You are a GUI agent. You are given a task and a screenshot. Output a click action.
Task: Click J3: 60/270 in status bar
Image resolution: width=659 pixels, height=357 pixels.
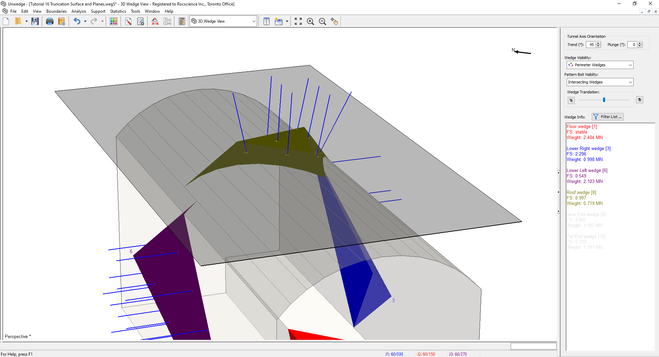458,354
